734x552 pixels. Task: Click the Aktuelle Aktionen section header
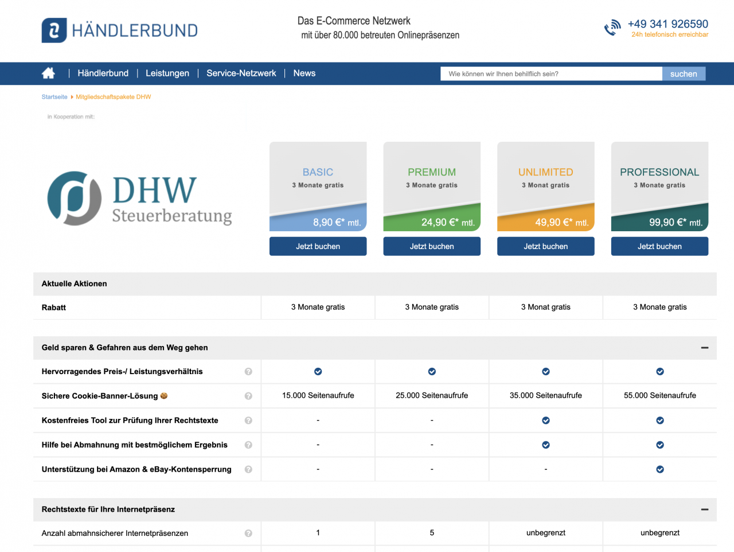[x=375, y=283]
